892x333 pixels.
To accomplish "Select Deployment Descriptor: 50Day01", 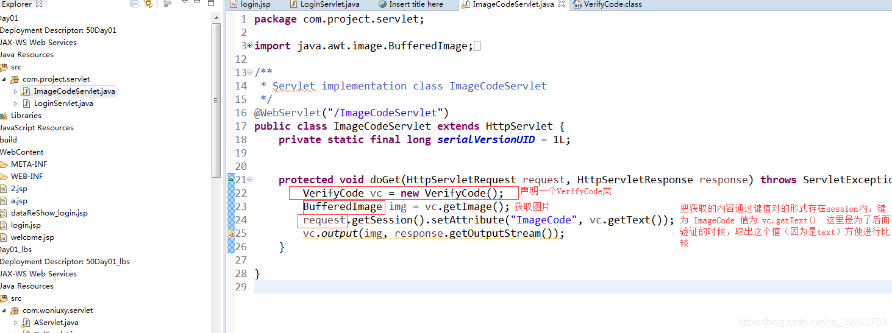I will tap(58, 30).
